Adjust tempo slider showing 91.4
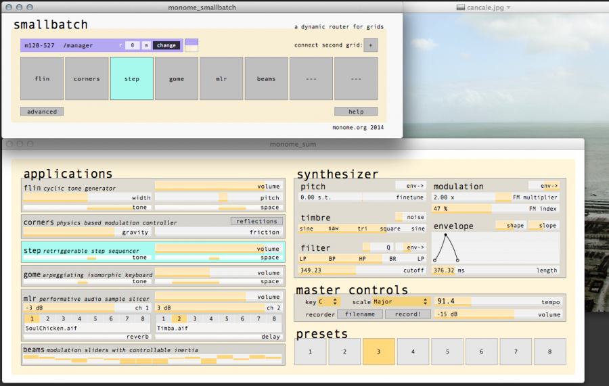This screenshot has width=609, height=386. coord(499,301)
